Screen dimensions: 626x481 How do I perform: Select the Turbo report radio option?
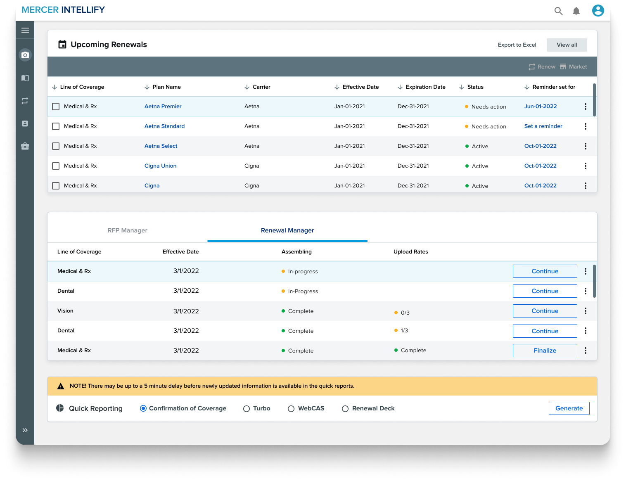(x=247, y=409)
